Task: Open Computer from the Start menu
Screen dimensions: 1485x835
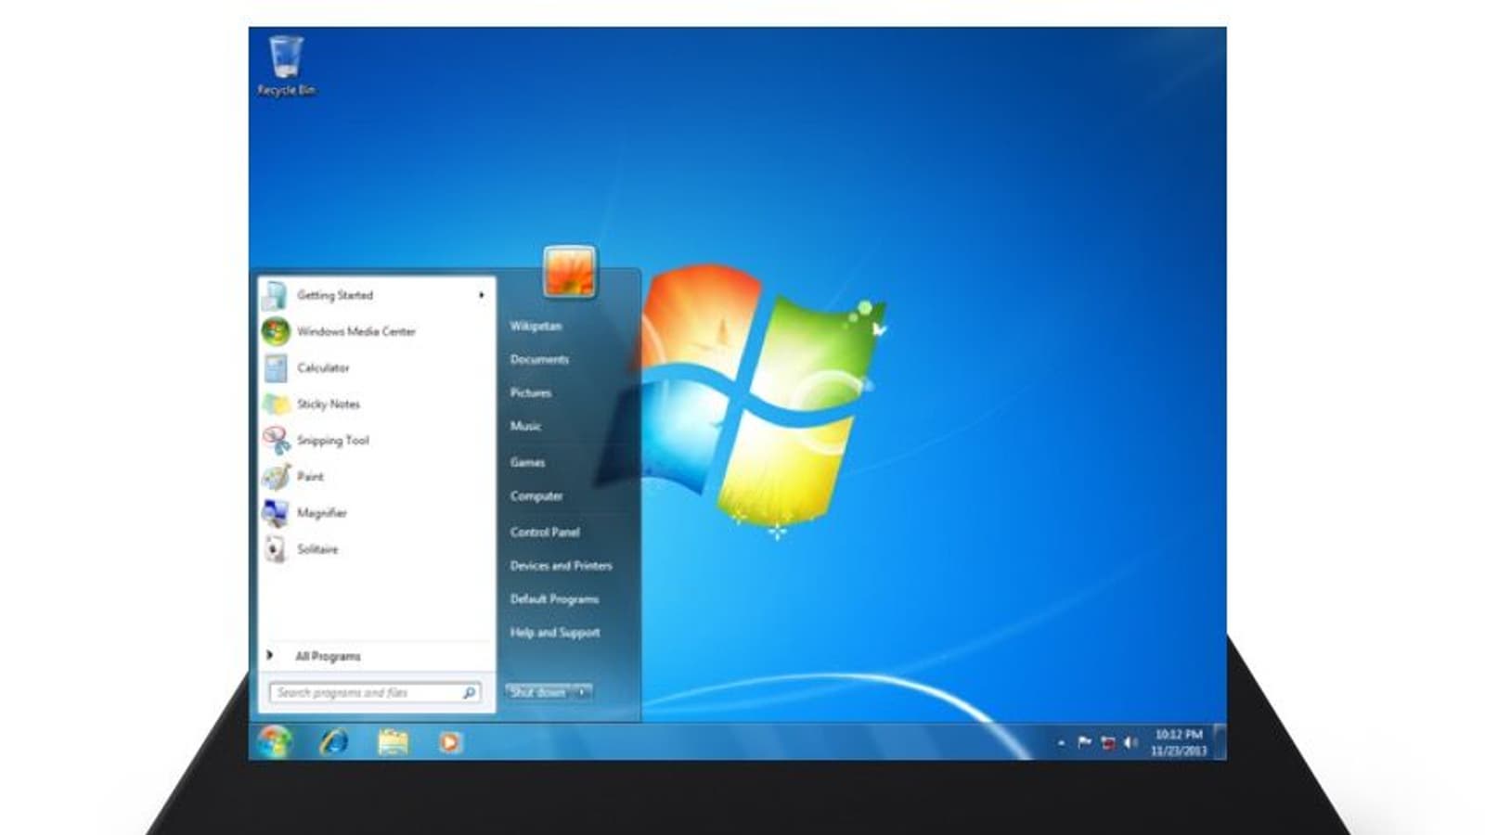Action: pos(536,496)
